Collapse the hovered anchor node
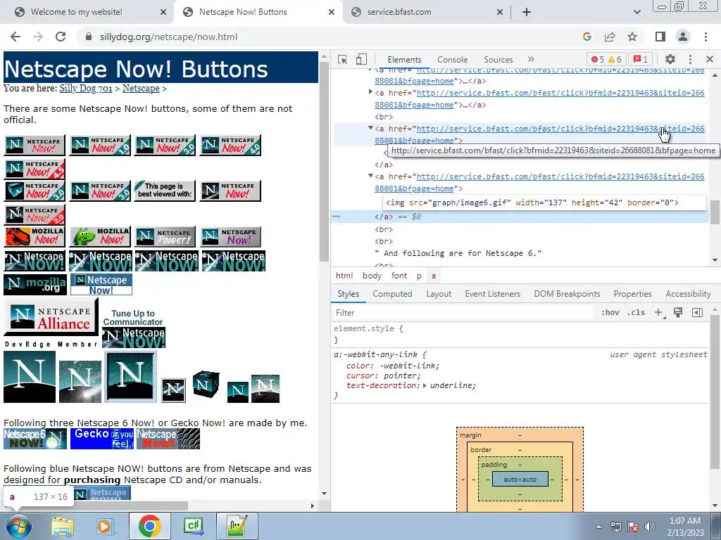This screenshot has height=540, width=721. tap(370, 128)
